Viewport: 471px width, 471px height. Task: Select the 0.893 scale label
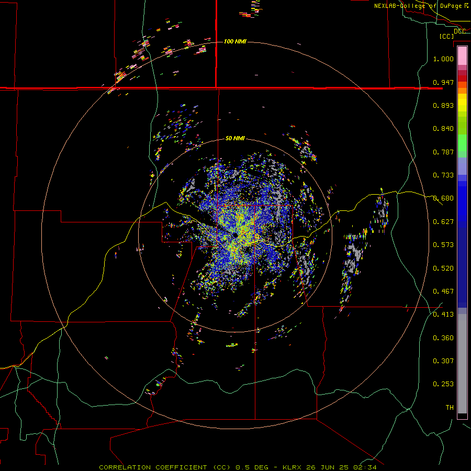coord(443,105)
